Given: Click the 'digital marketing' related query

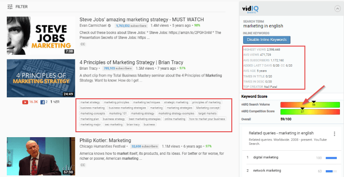Looking at the screenshot, I should tap(265, 158).
